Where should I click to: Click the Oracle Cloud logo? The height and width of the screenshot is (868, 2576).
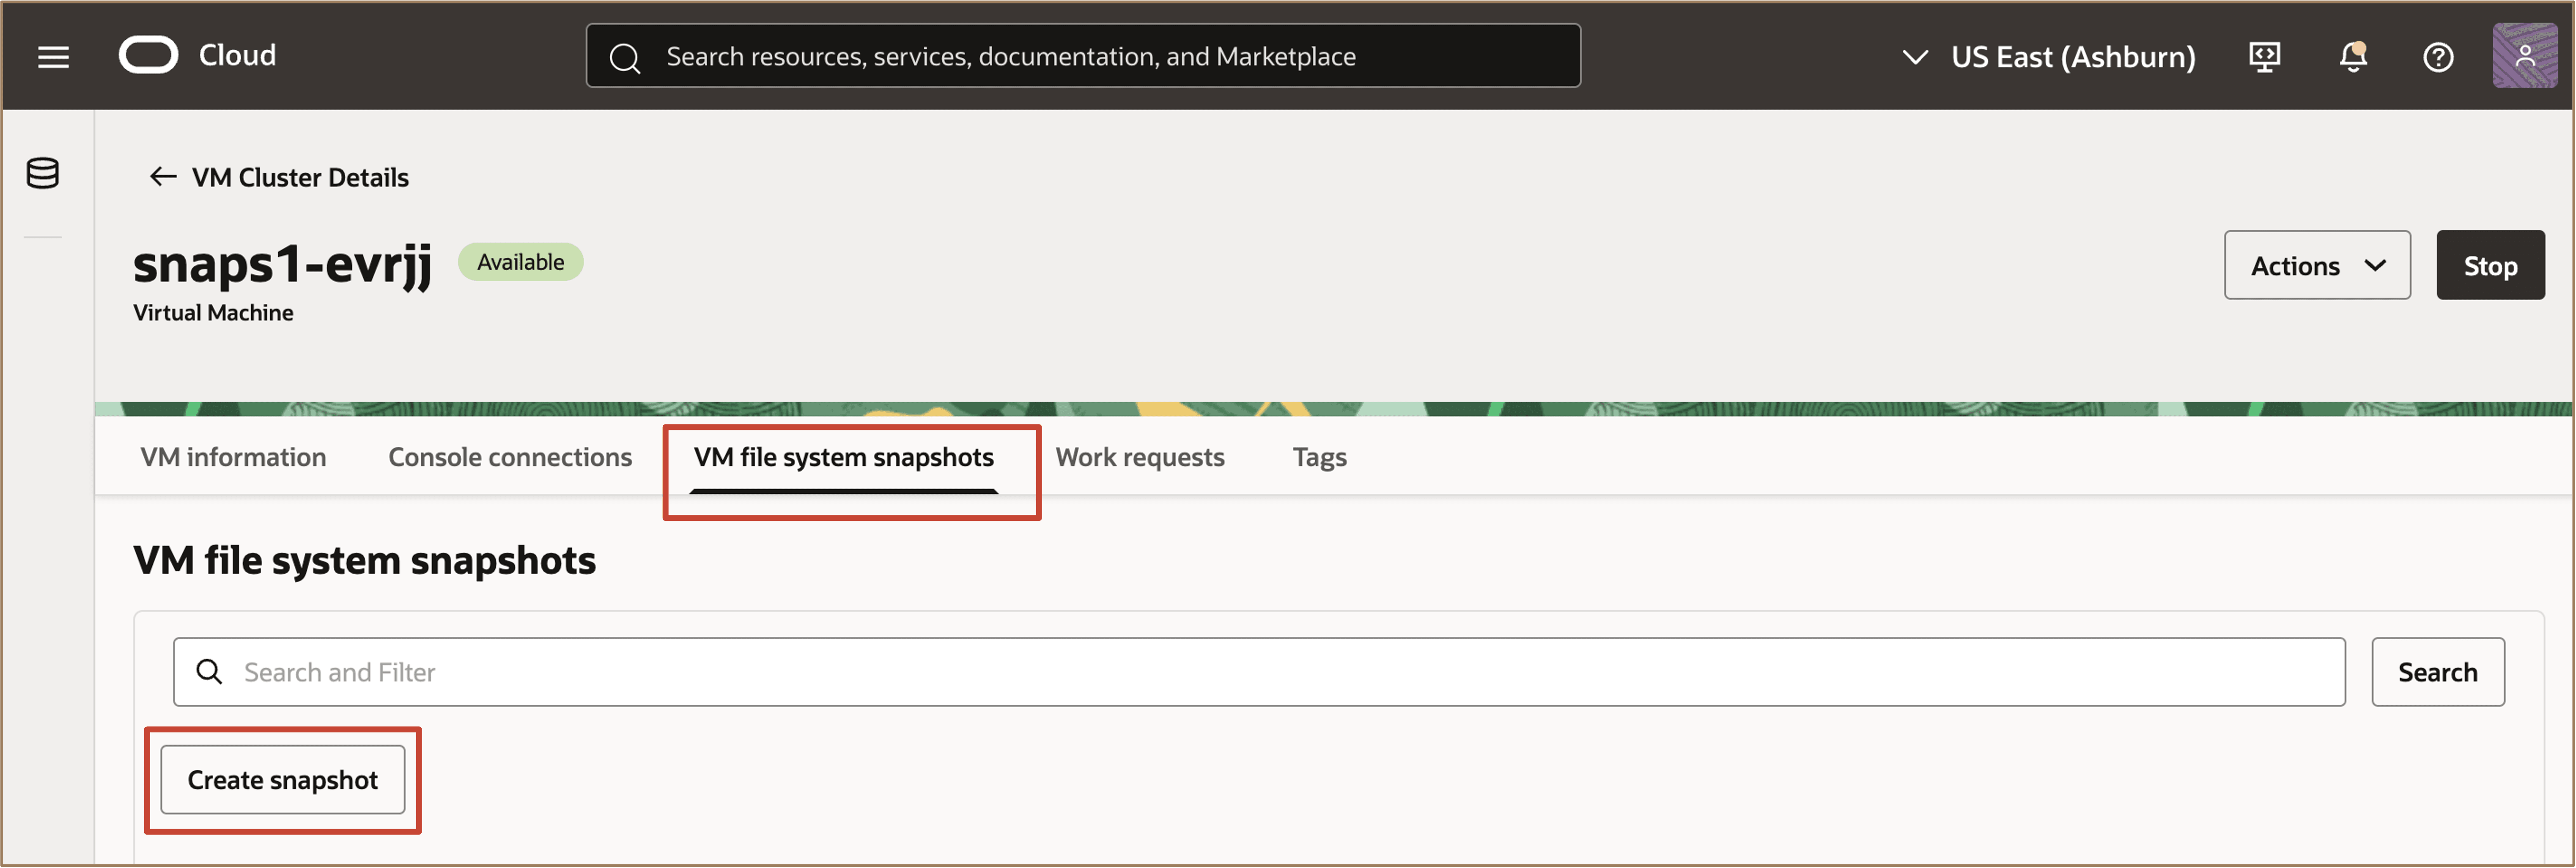148,55
